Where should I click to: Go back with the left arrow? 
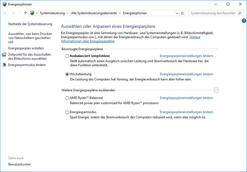[x=5, y=13]
